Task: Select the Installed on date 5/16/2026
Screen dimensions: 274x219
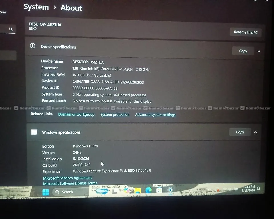Action: [x=81, y=159]
